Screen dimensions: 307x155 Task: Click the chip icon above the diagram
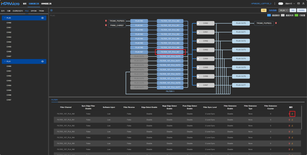(x=51, y=10)
